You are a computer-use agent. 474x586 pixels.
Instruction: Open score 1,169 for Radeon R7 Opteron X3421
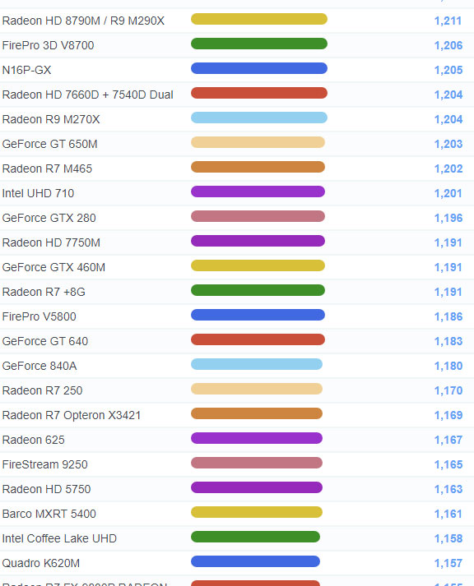coord(448,416)
